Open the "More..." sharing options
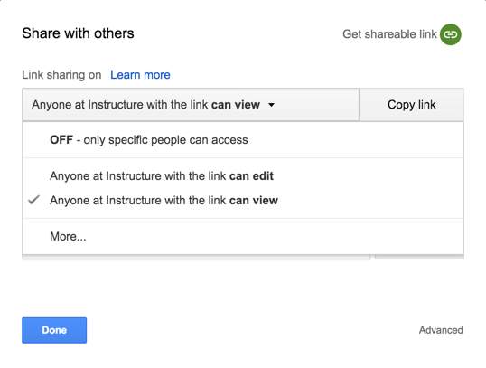 point(243,236)
